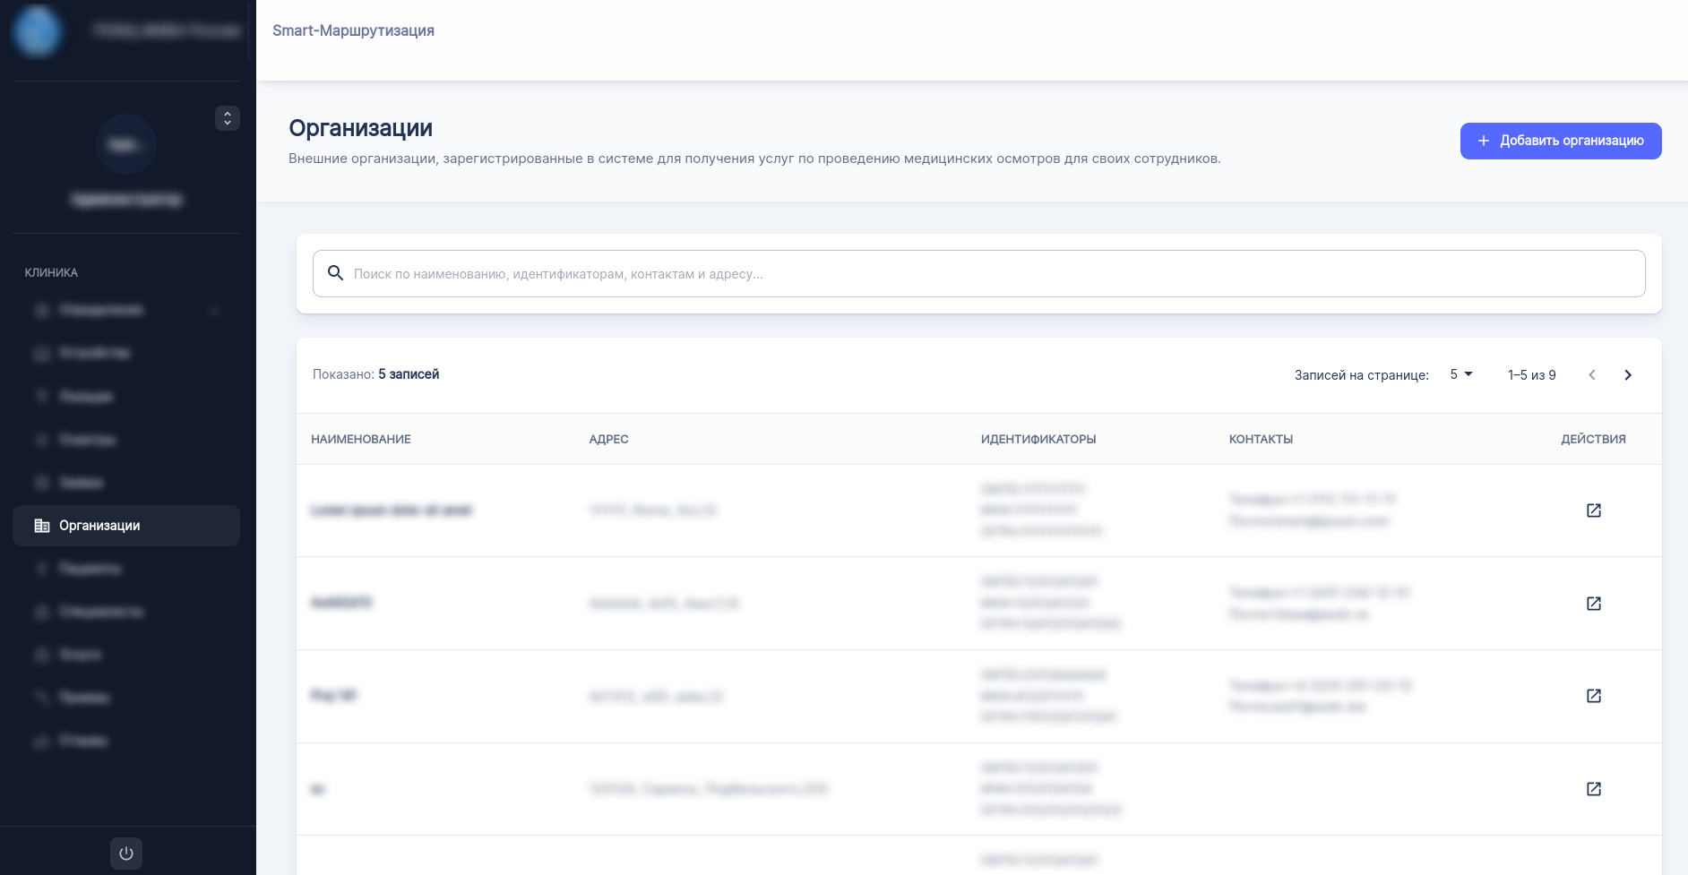This screenshot has width=1688, height=875.
Task: Expand the profile switcher chevrons in sidebar
Action: point(228,118)
